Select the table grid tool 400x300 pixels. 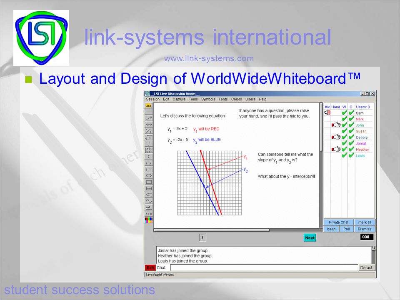pos(149,188)
